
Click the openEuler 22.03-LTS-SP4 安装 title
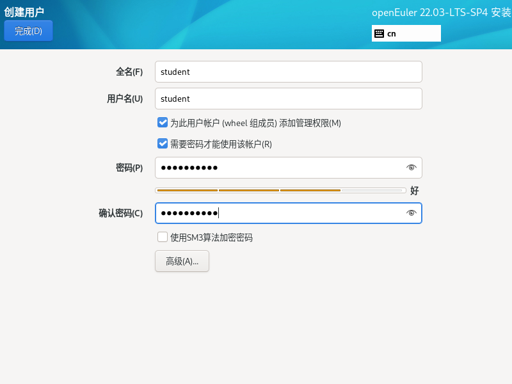[x=442, y=12]
